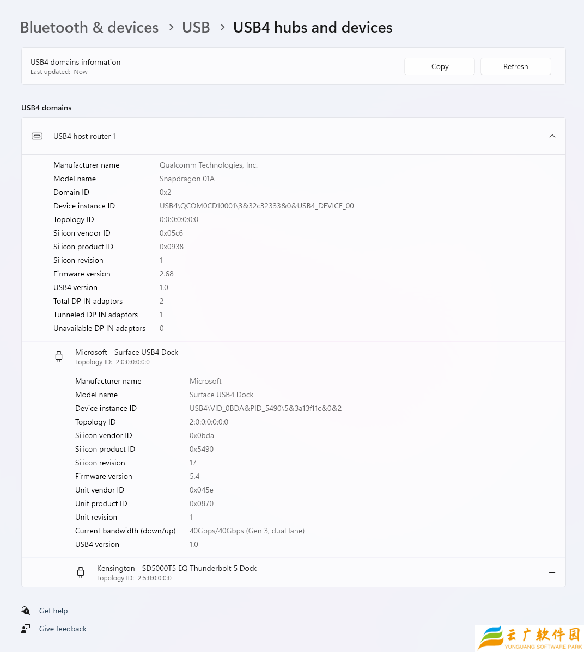The image size is (584, 652).
Task: Refresh the USB4 domains information
Action: tap(516, 66)
